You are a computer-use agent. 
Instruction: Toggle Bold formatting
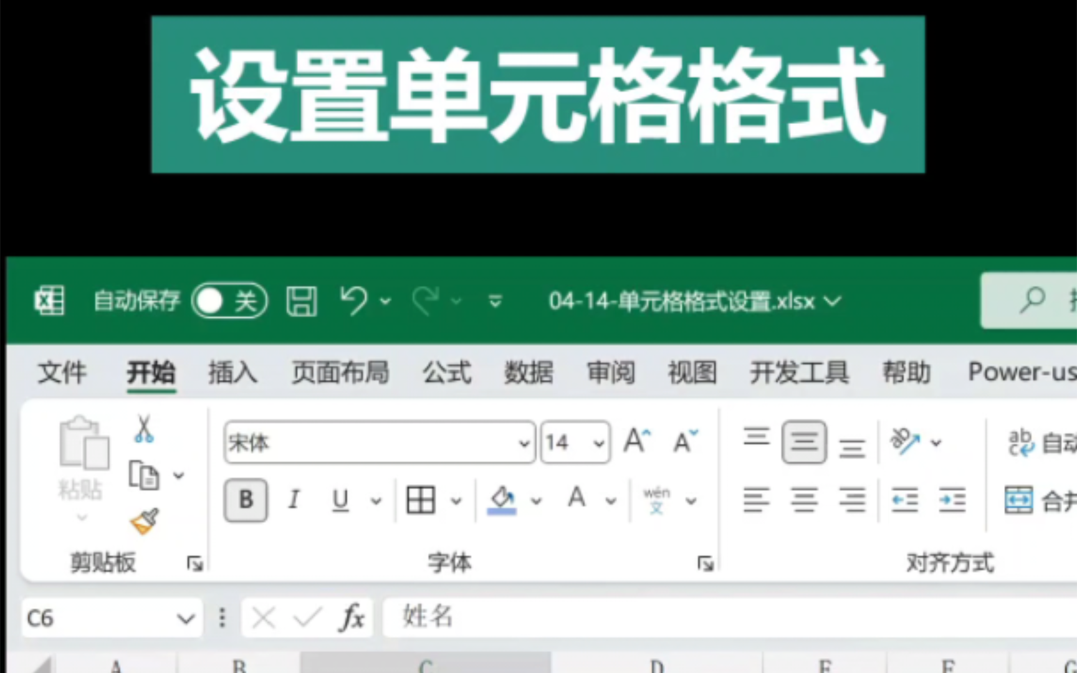(x=246, y=500)
